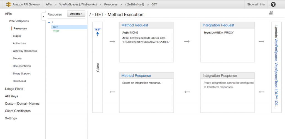Go to APIs breadcrumb
The image size is (285, 139).
[49, 4]
